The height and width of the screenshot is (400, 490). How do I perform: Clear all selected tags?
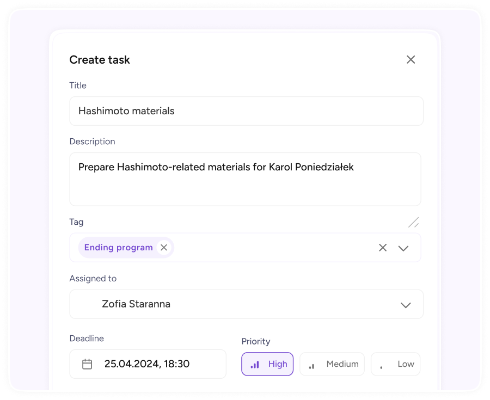coord(383,248)
